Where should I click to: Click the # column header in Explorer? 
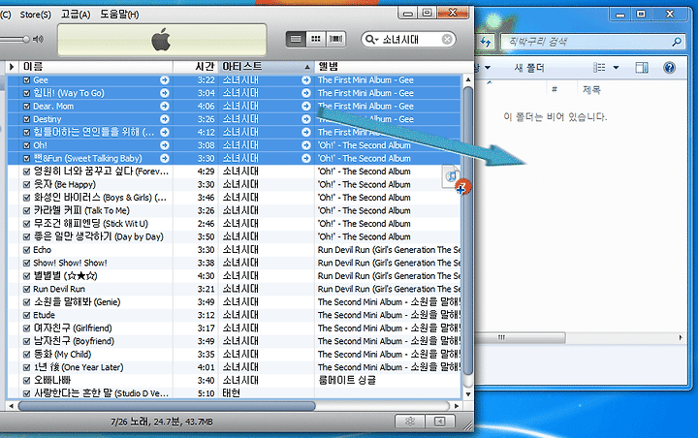click(555, 89)
